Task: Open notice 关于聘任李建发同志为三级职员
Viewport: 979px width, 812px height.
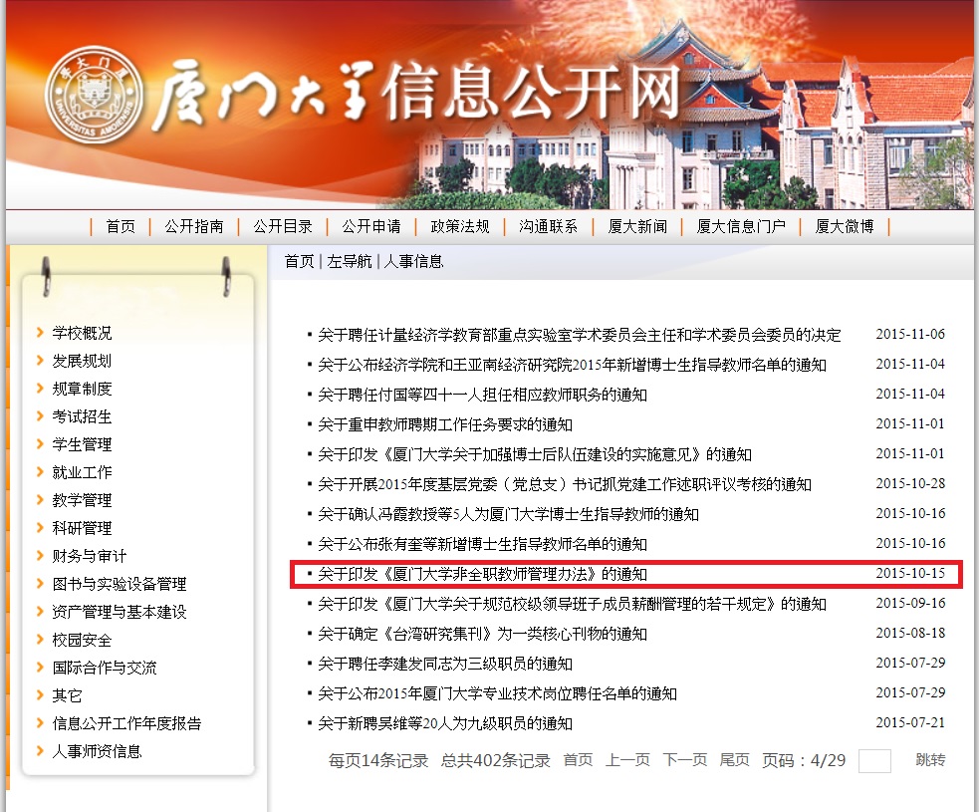Action: [444, 664]
